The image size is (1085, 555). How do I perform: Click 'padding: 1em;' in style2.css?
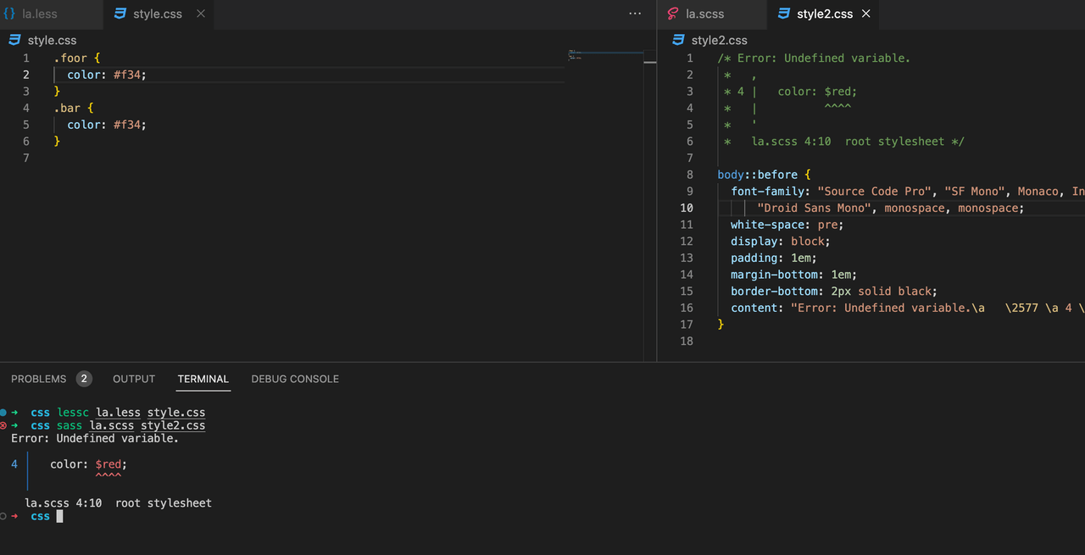[774, 258]
